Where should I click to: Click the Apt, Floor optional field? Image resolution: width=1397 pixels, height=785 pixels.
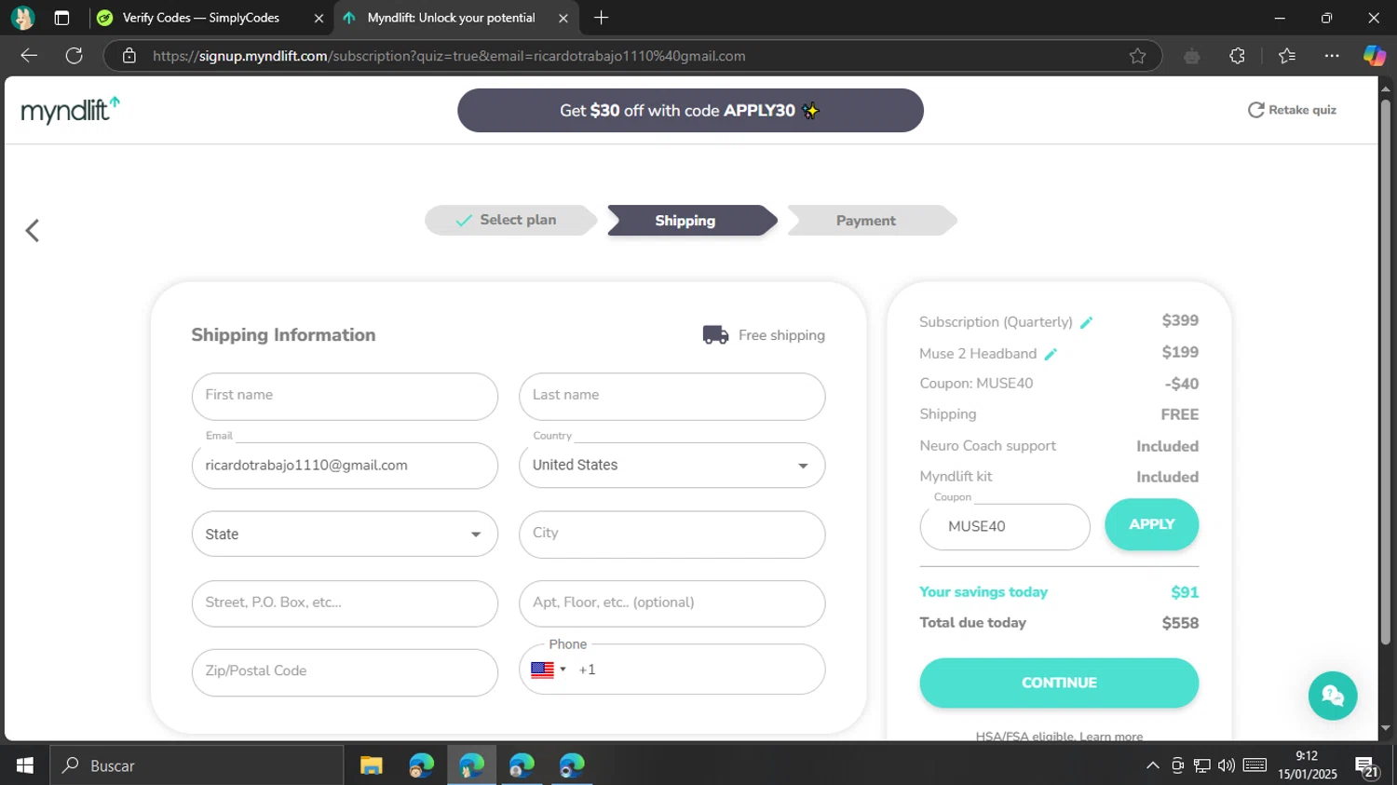coord(671,603)
